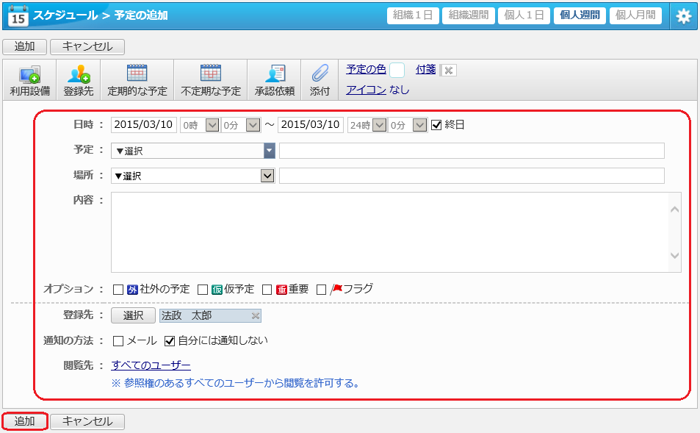Enable the メール notification checkbox

point(118,341)
